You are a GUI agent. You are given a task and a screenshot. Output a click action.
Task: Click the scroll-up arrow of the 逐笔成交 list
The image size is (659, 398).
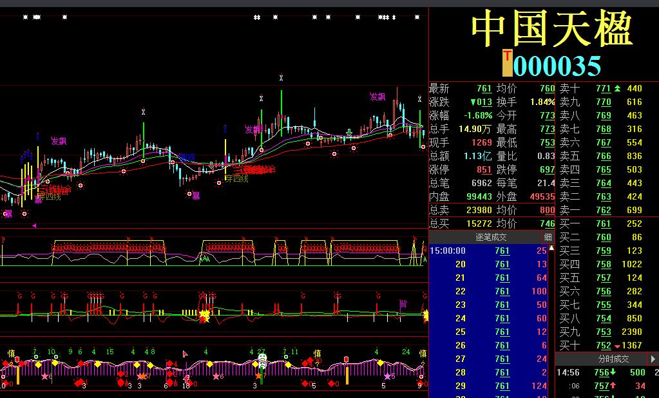[551, 249]
